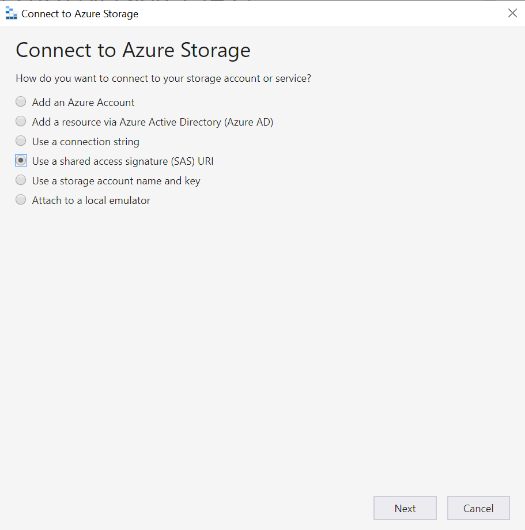The image size is (525, 530).
Task: Select 'Use a shared access signature (SAS) URI'
Action: coord(21,160)
